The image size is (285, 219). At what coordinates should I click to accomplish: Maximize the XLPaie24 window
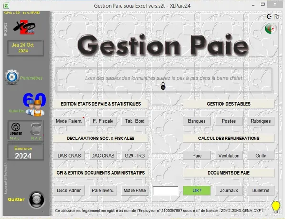pos(263,4)
